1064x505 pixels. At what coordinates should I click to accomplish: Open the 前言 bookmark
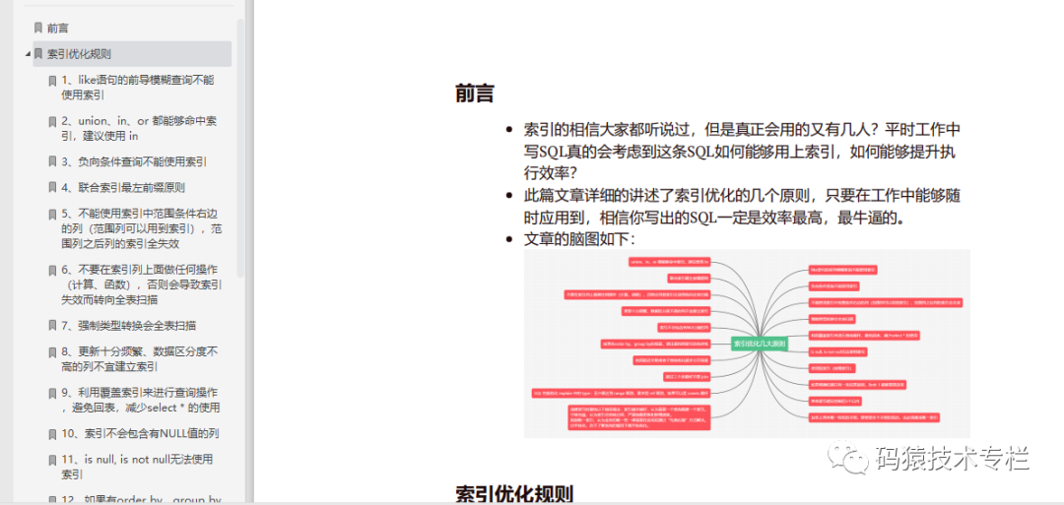[58, 29]
